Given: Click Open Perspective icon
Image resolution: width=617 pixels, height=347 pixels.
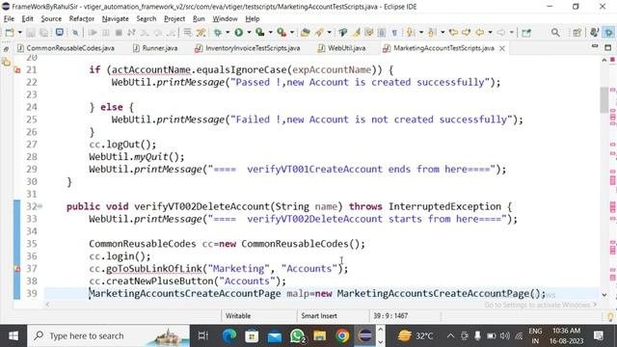Looking at the screenshot, I should click(x=577, y=33).
